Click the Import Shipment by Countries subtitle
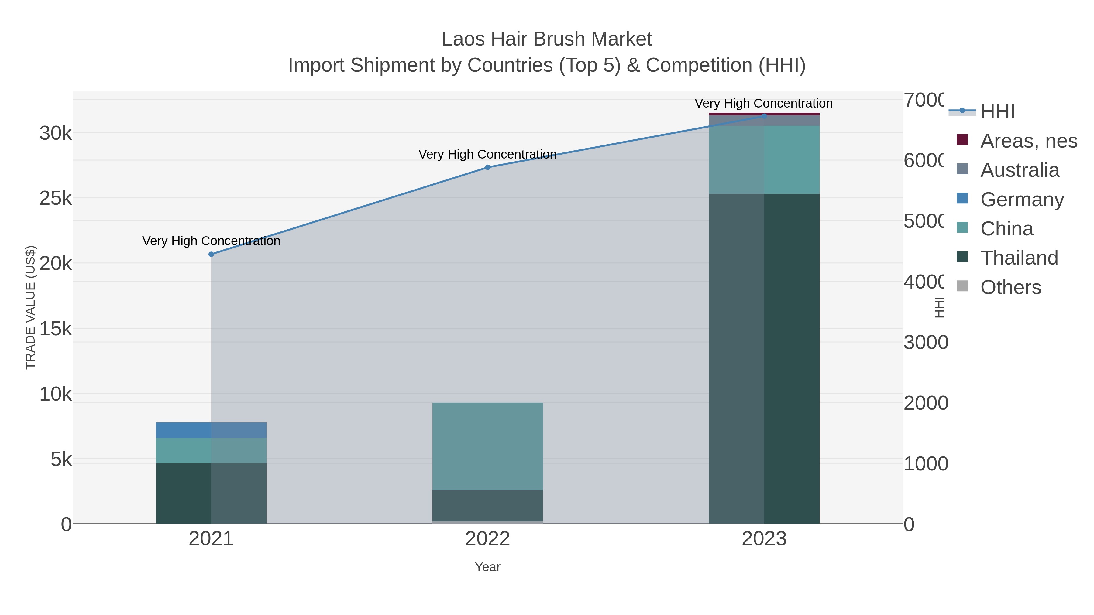The height and width of the screenshot is (615, 1094). (x=547, y=65)
